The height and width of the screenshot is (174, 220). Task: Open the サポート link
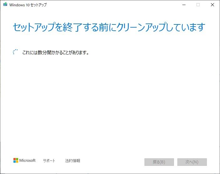point(49,161)
